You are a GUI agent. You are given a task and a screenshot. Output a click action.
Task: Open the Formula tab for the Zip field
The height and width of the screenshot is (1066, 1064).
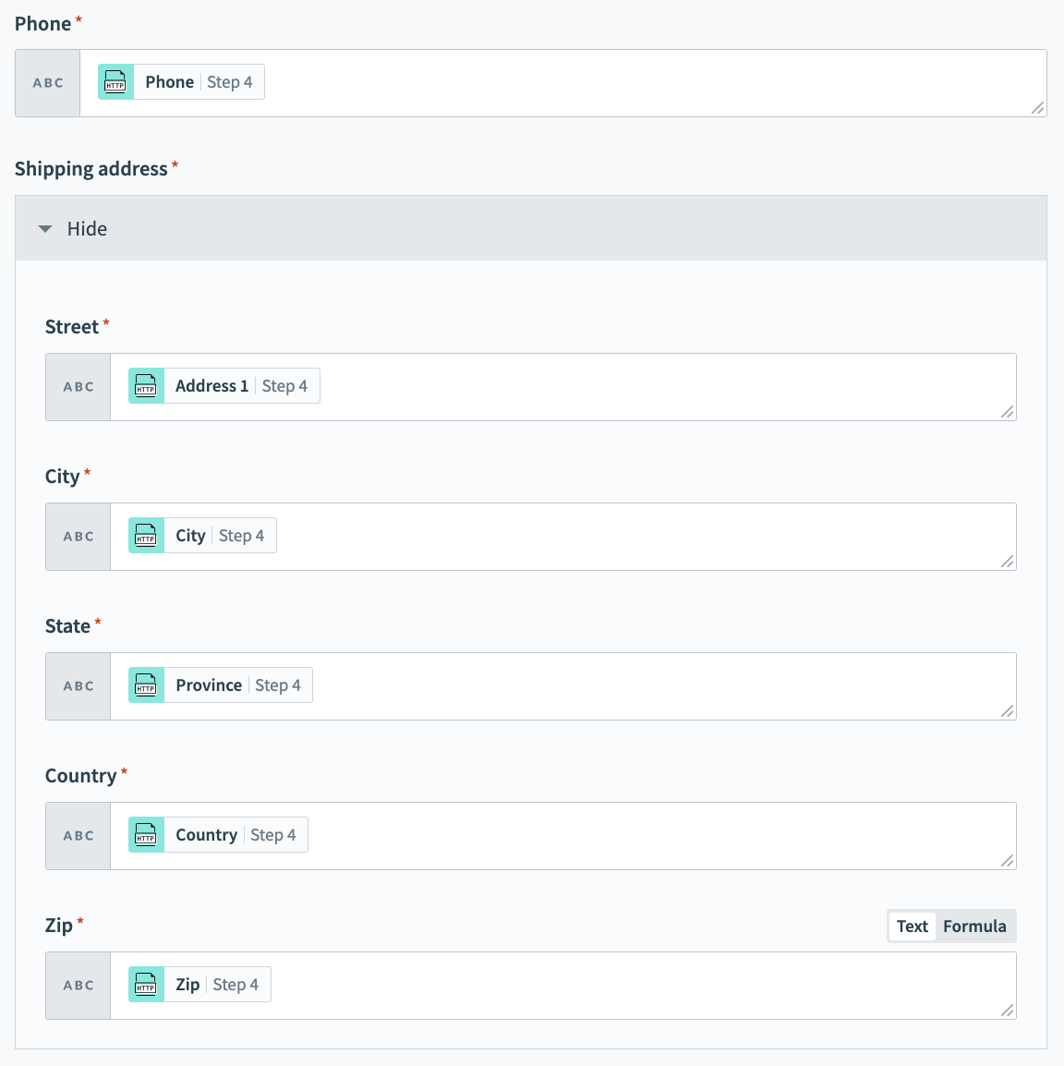[975, 926]
